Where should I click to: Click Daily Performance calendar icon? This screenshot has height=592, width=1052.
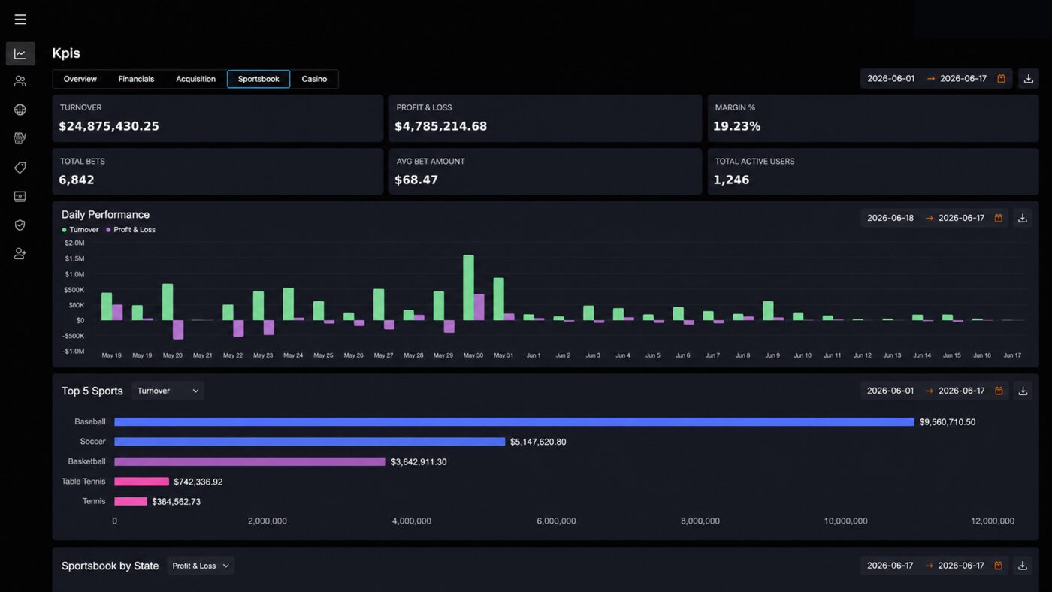pyautogui.click(x=999, y=218)
